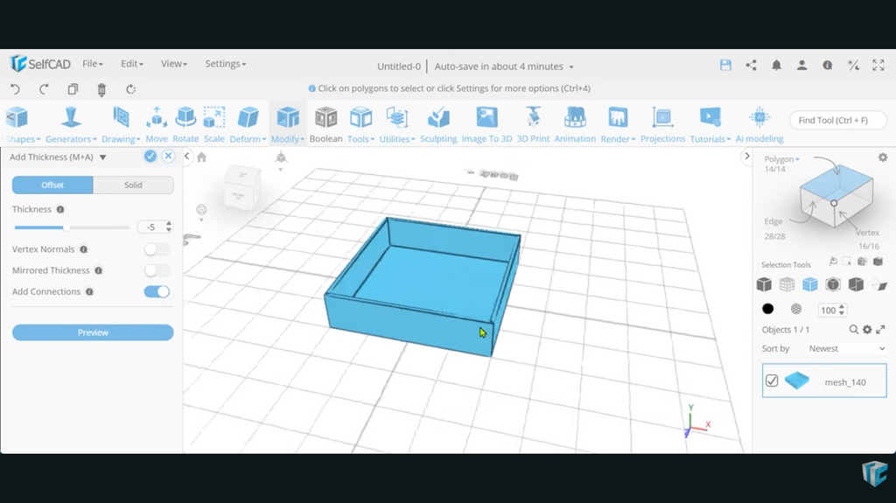Select wireframe sphere display mode
The image size is (896, 503).
coord(796,309)
